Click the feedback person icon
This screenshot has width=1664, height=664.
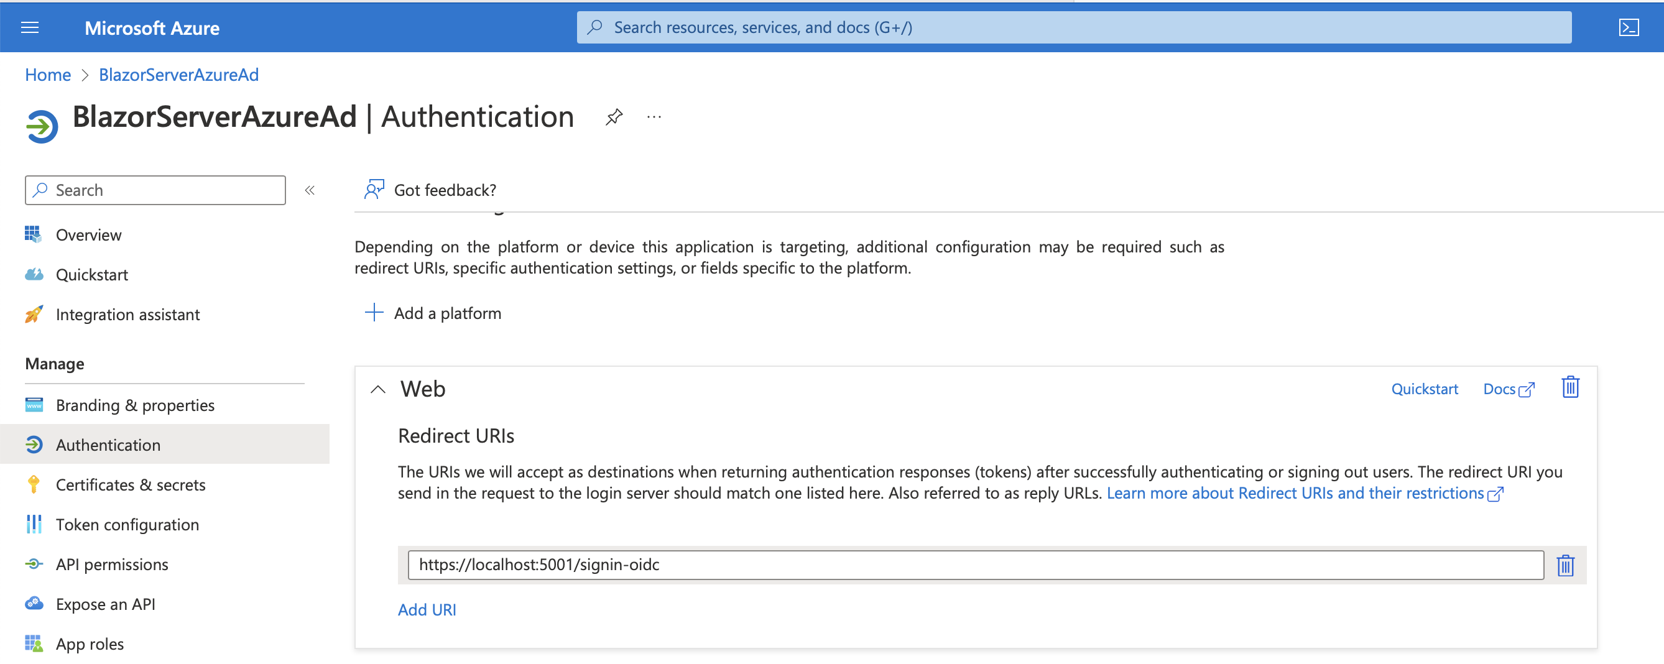(374, 189)
